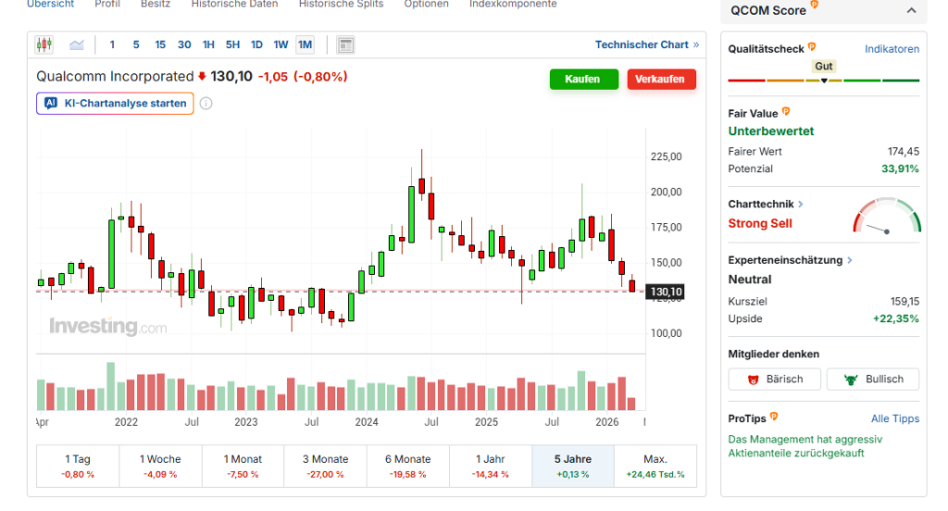This screenshot has height=511, width=948.
Task: Switch to area chart type
Action: point(76,44)
